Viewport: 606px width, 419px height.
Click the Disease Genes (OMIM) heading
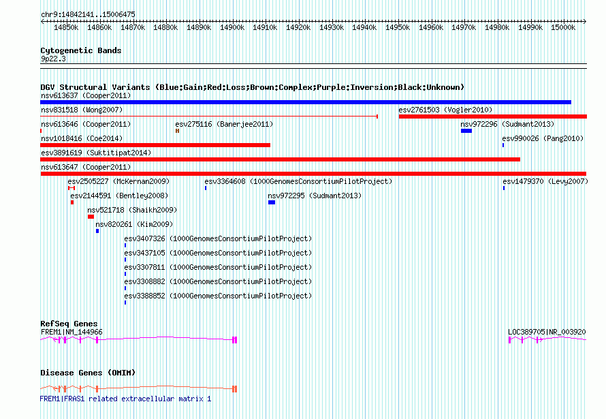pyautogui.click(x=88, y=373)
